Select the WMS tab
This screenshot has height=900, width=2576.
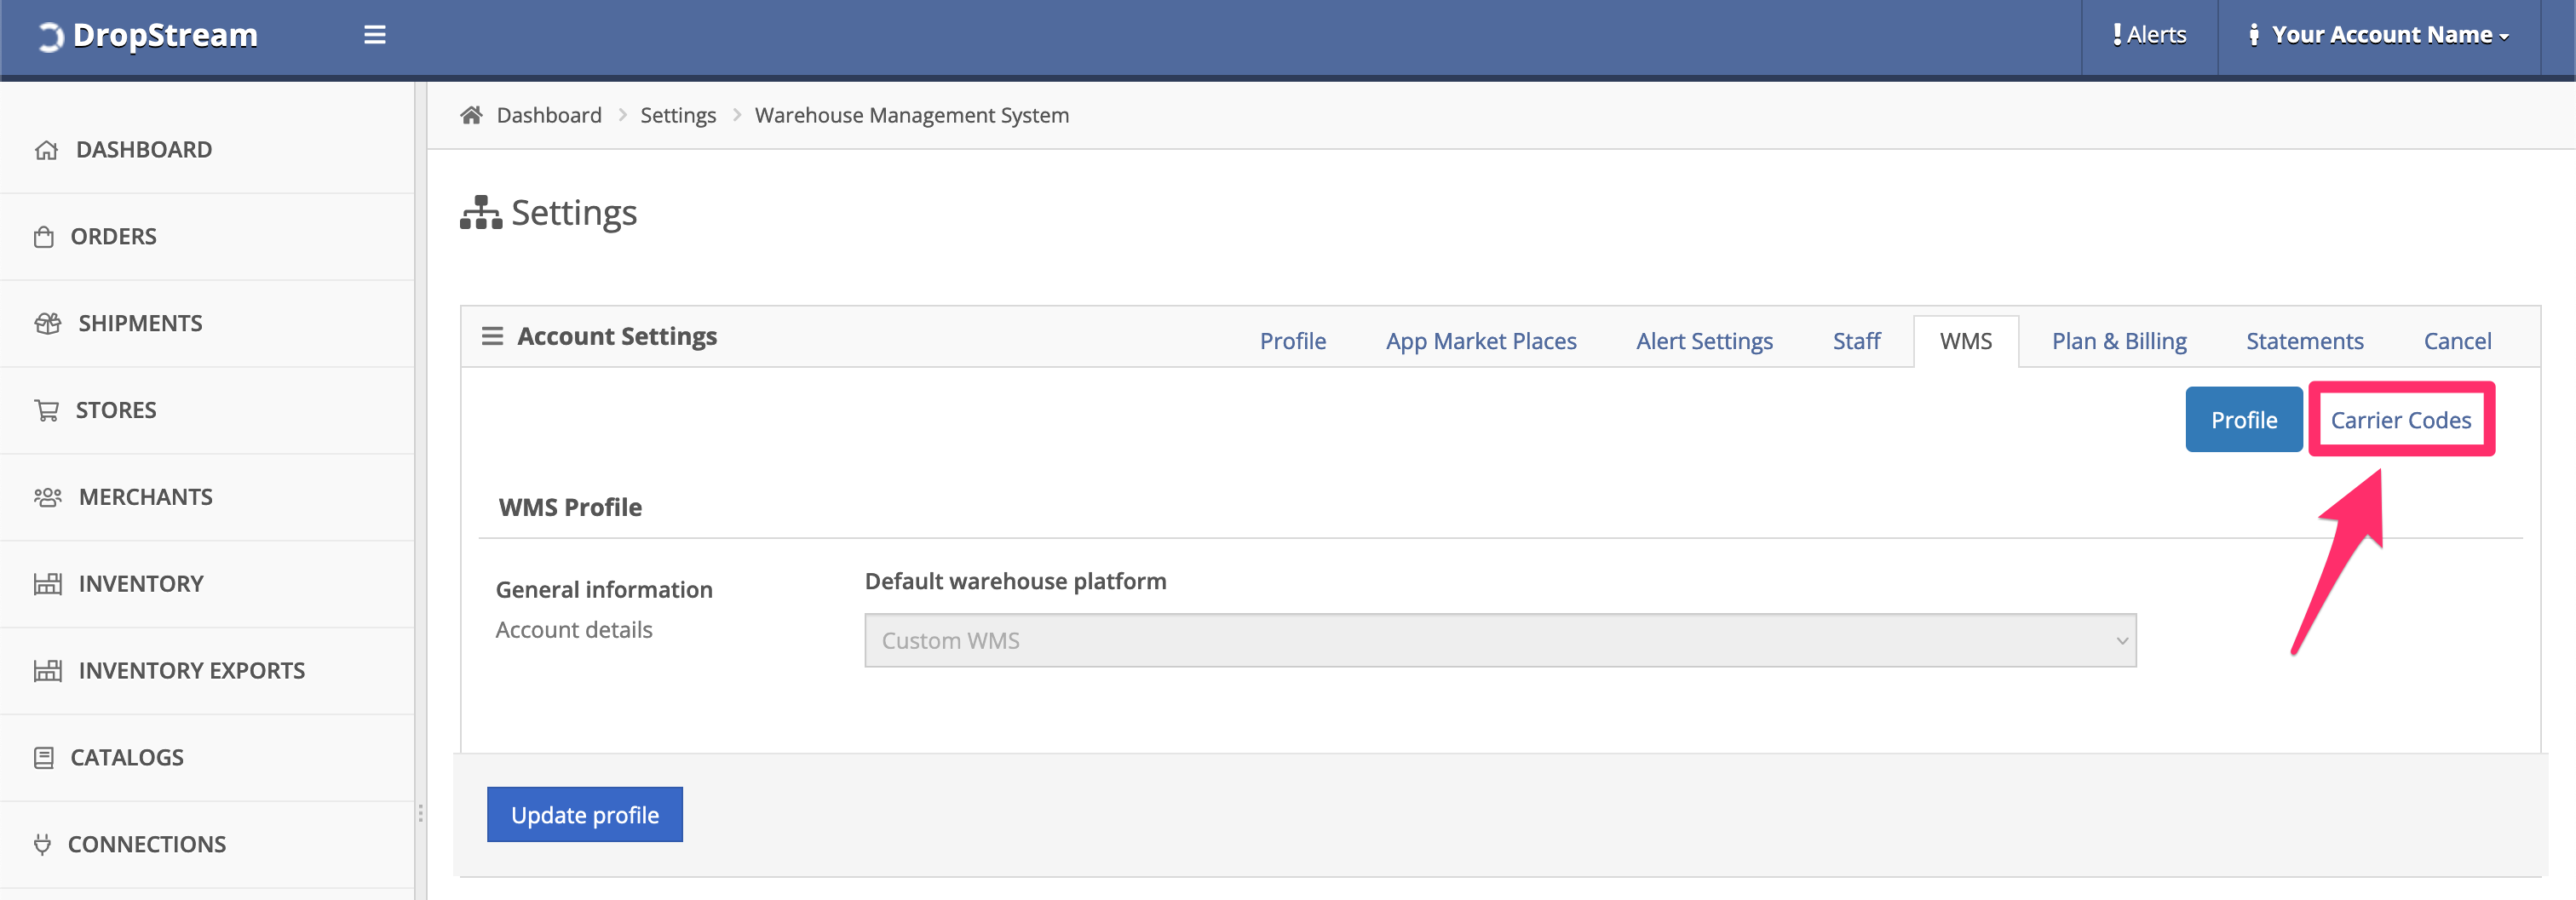(x=1966, y=341)
